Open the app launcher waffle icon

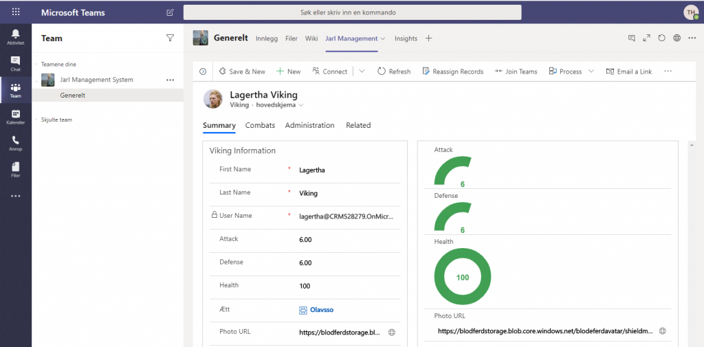click(16, 12)
